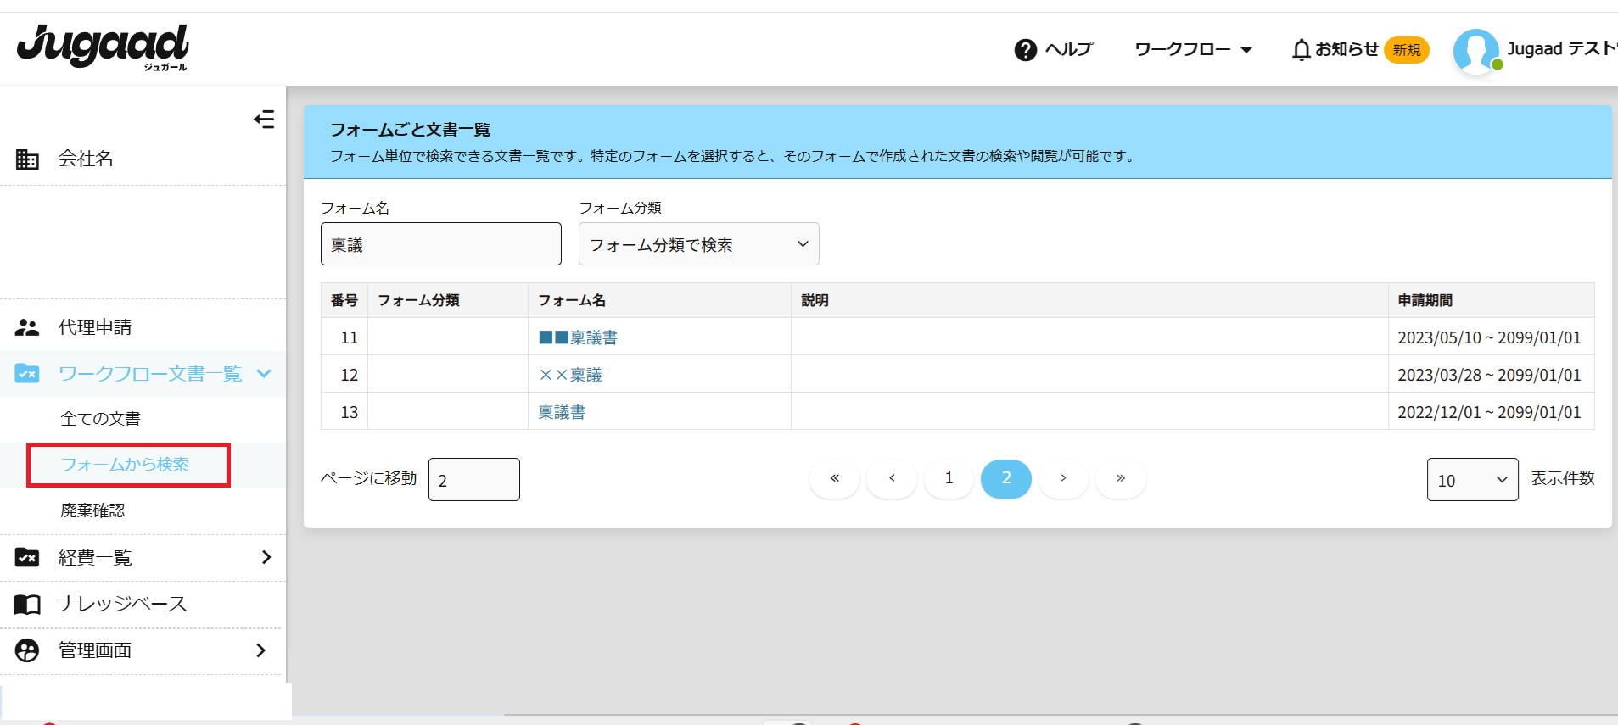Click the 経費一覧 folder icon

click(x=27, y=557)
